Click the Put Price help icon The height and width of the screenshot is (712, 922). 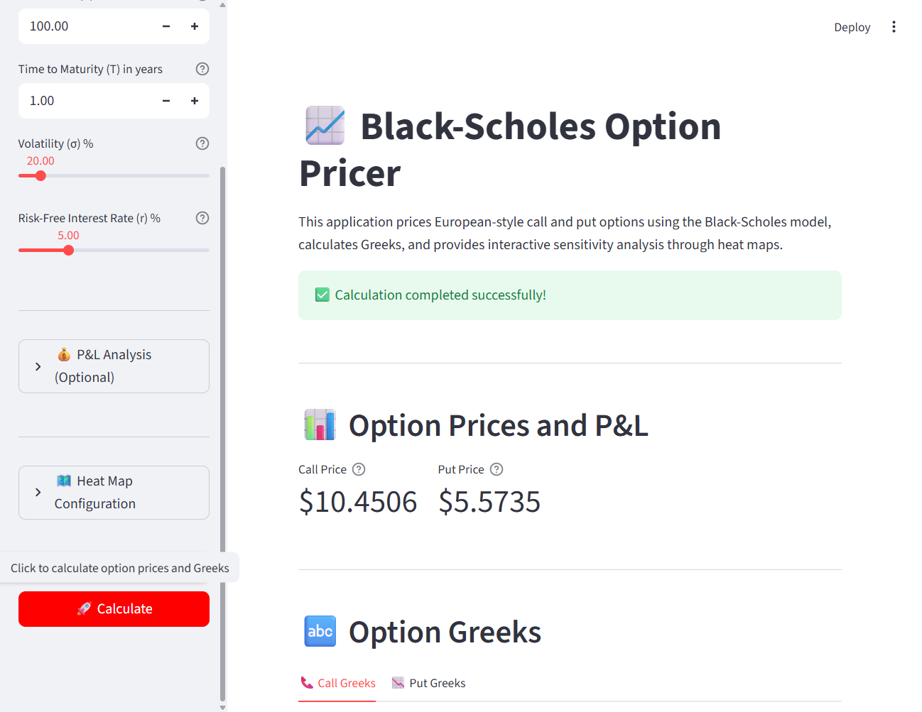tap(497, 469)
